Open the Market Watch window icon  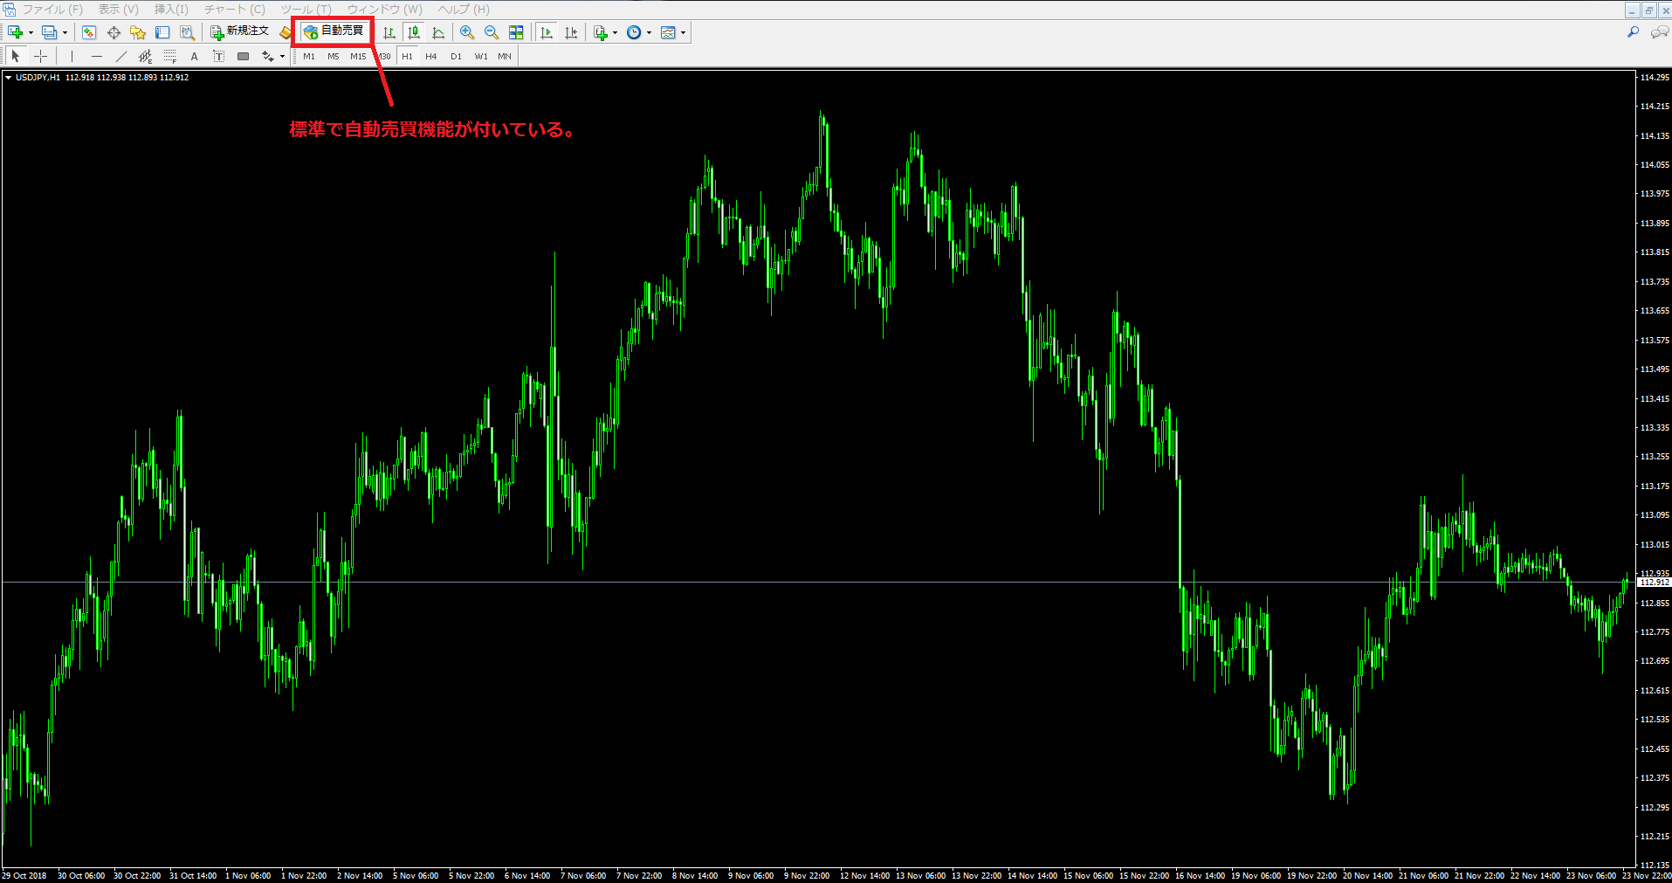point(89,32)
